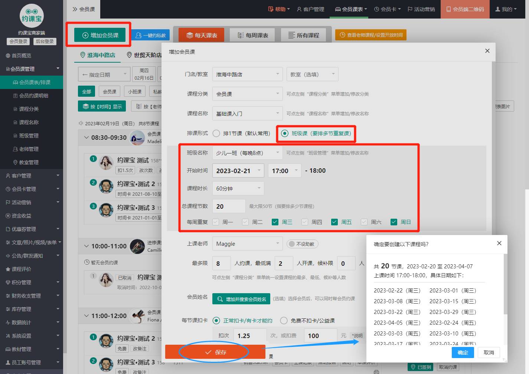This screenshot has height=374, width=529.
Task: Toggle the 周一 checkbox
Action: point(216,222)
